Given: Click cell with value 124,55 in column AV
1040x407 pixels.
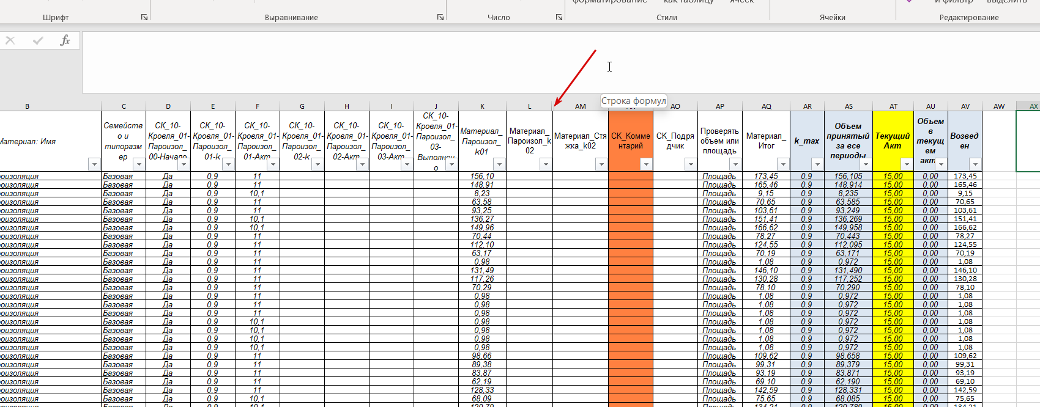Looking at the screenshot, I should [x=965, y=244].
